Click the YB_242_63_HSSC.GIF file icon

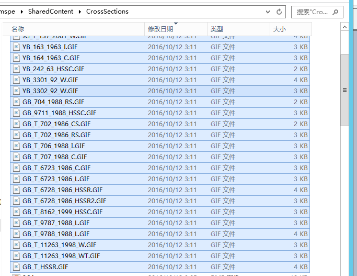pos(16,69)
